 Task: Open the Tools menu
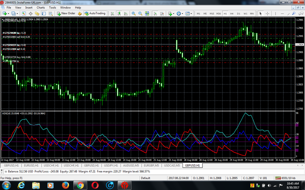click(52, 8)
